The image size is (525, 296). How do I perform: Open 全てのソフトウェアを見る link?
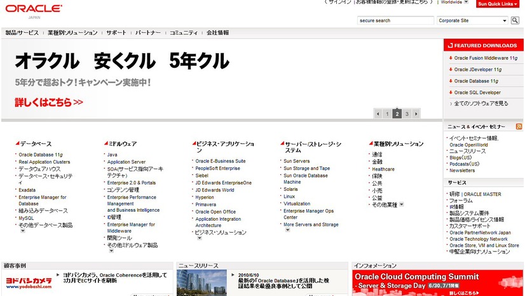[x=481, y=103]
